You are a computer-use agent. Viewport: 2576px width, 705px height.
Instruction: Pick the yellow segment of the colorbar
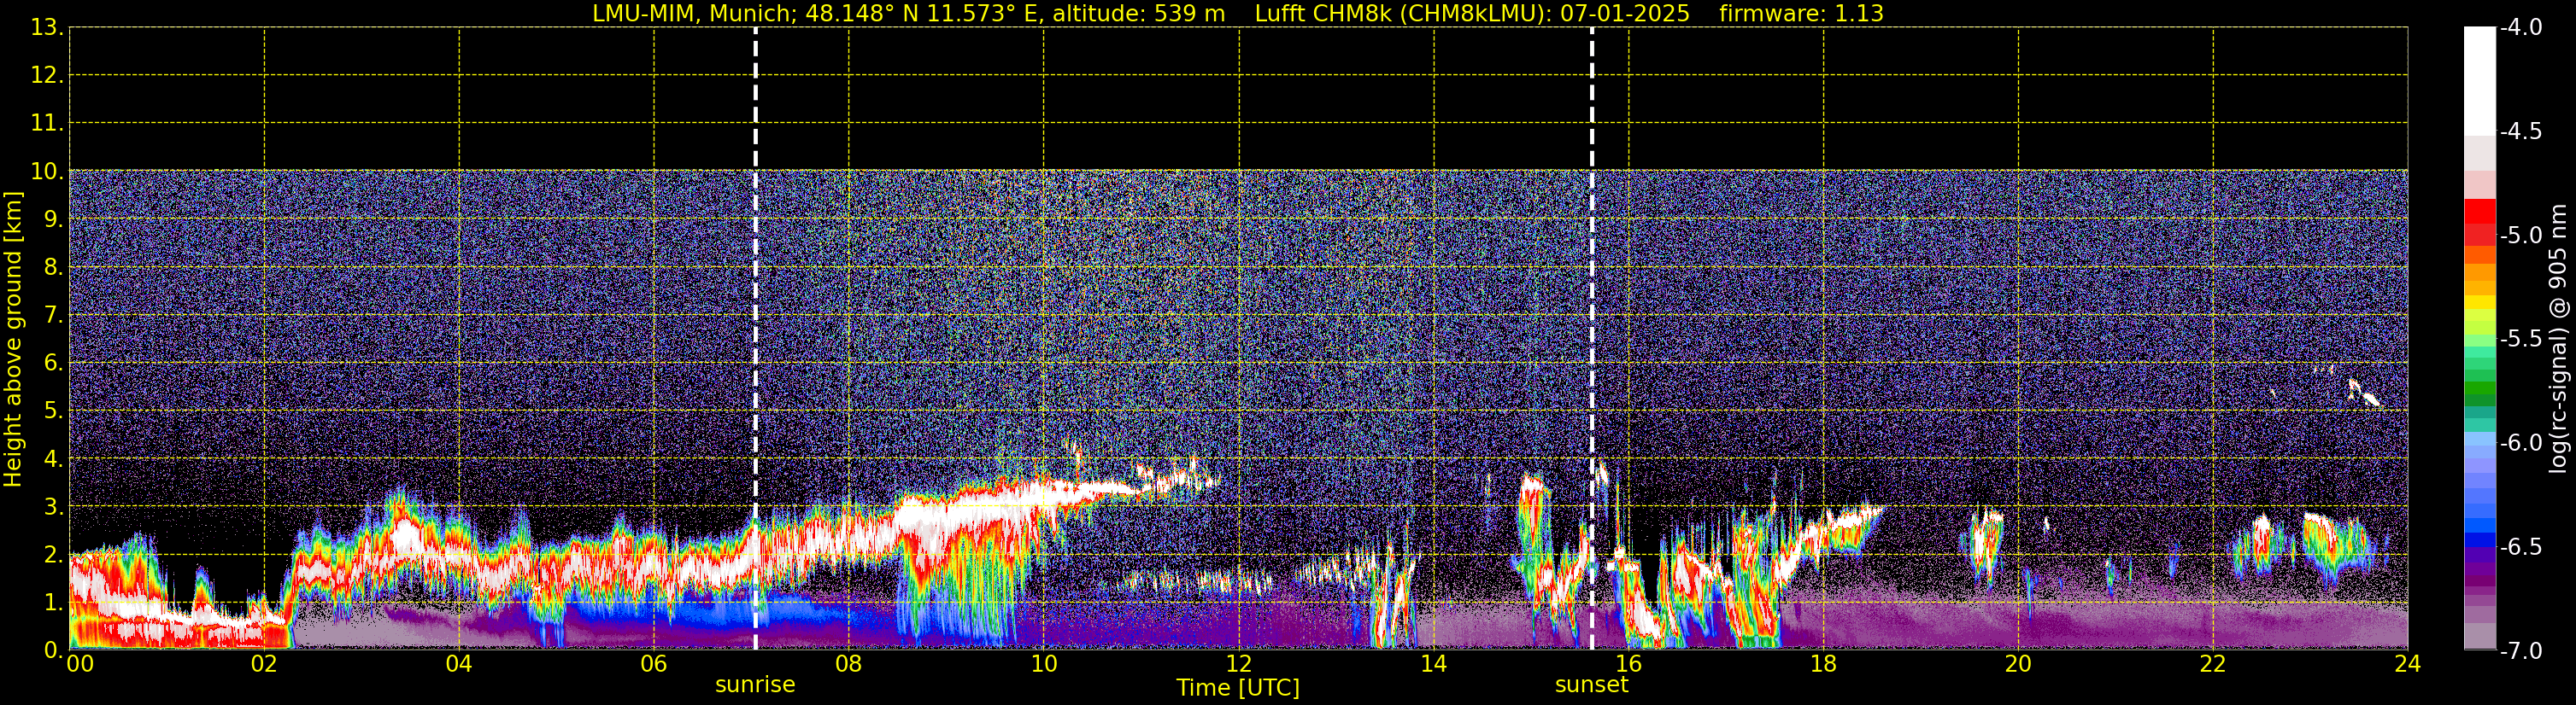(x=2479, y=301)
